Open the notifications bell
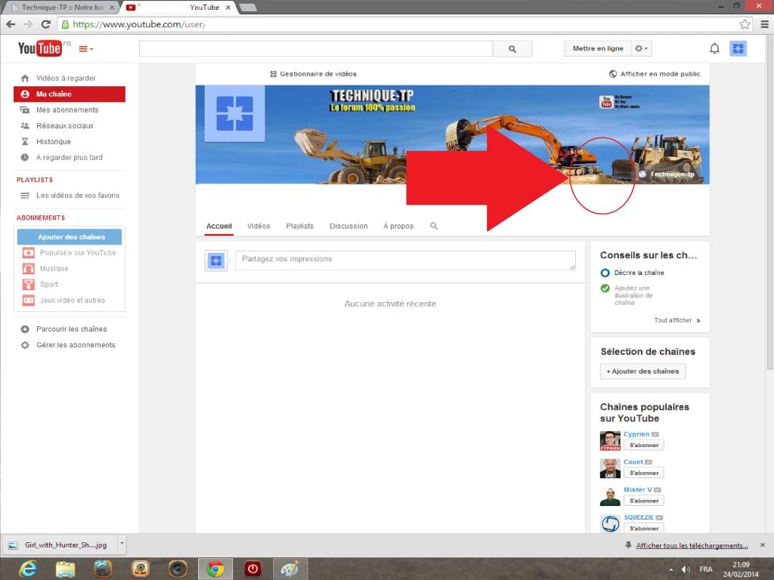Screen dimensions: 774x580 tap(714, 48)
